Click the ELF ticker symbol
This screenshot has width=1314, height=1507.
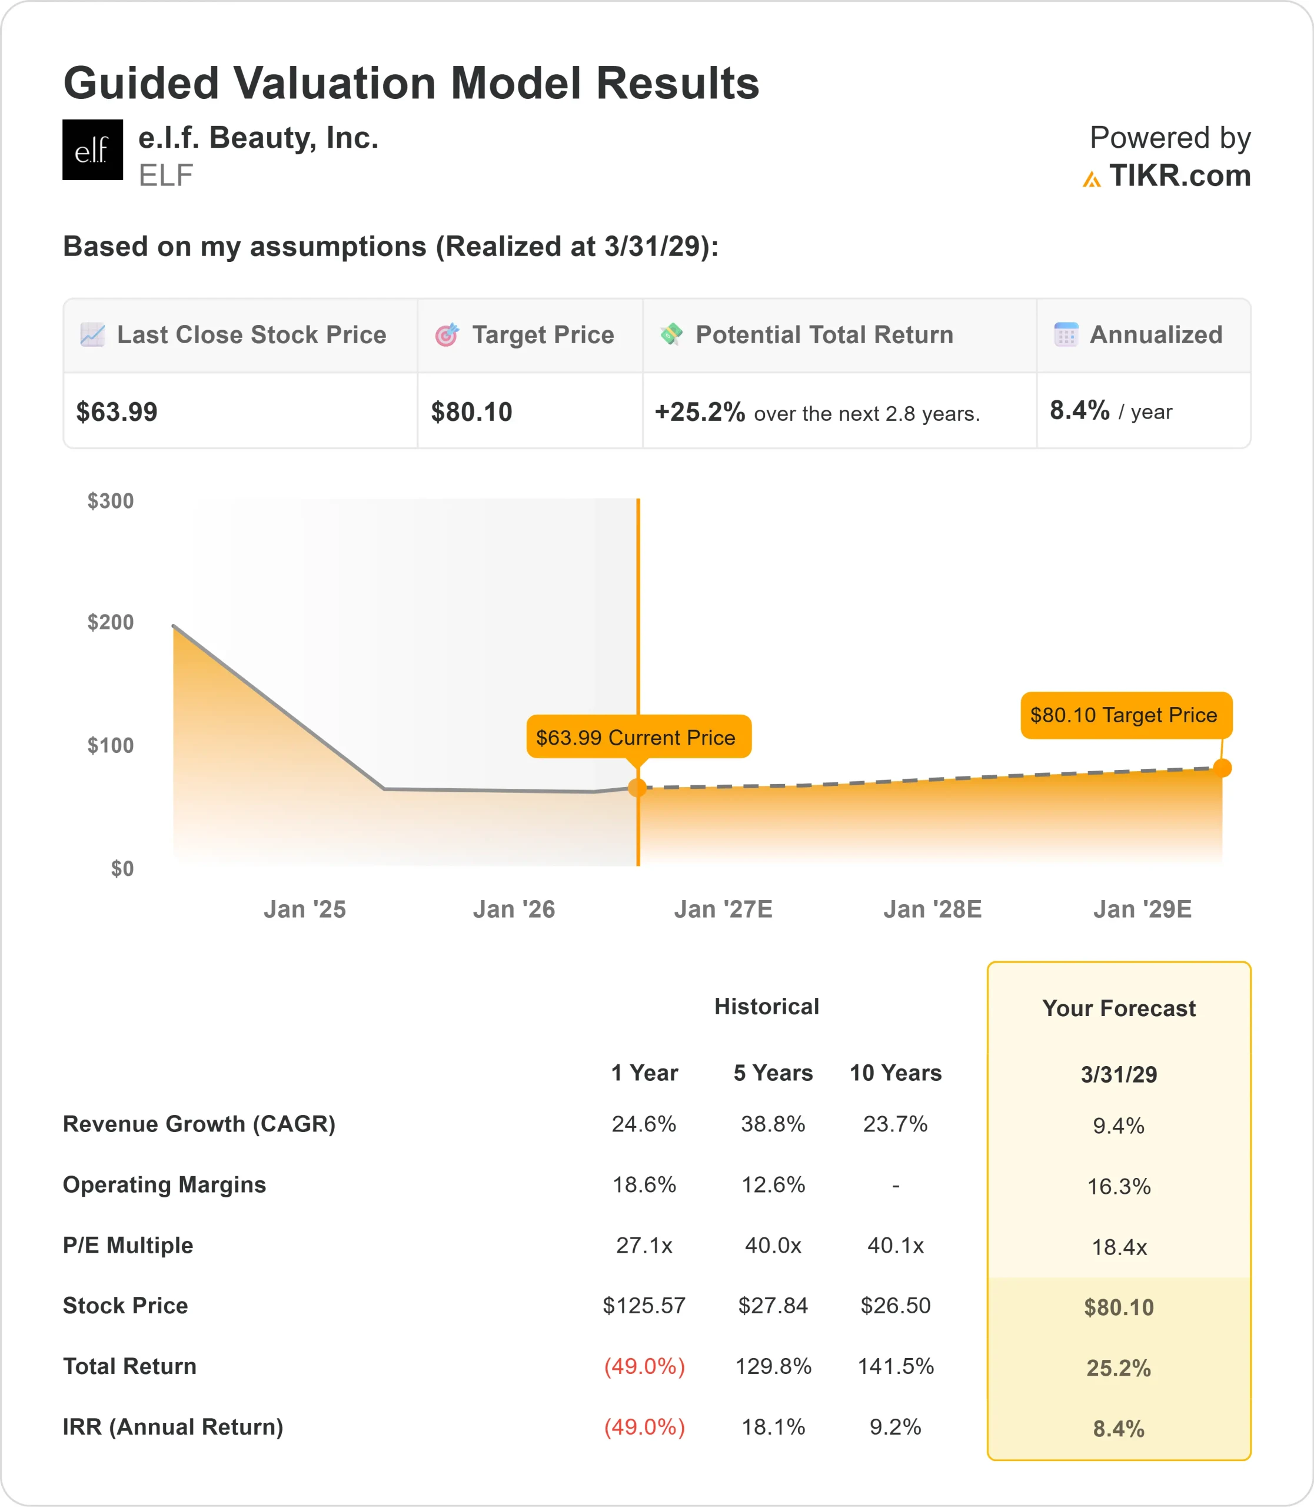click(166, 176)
